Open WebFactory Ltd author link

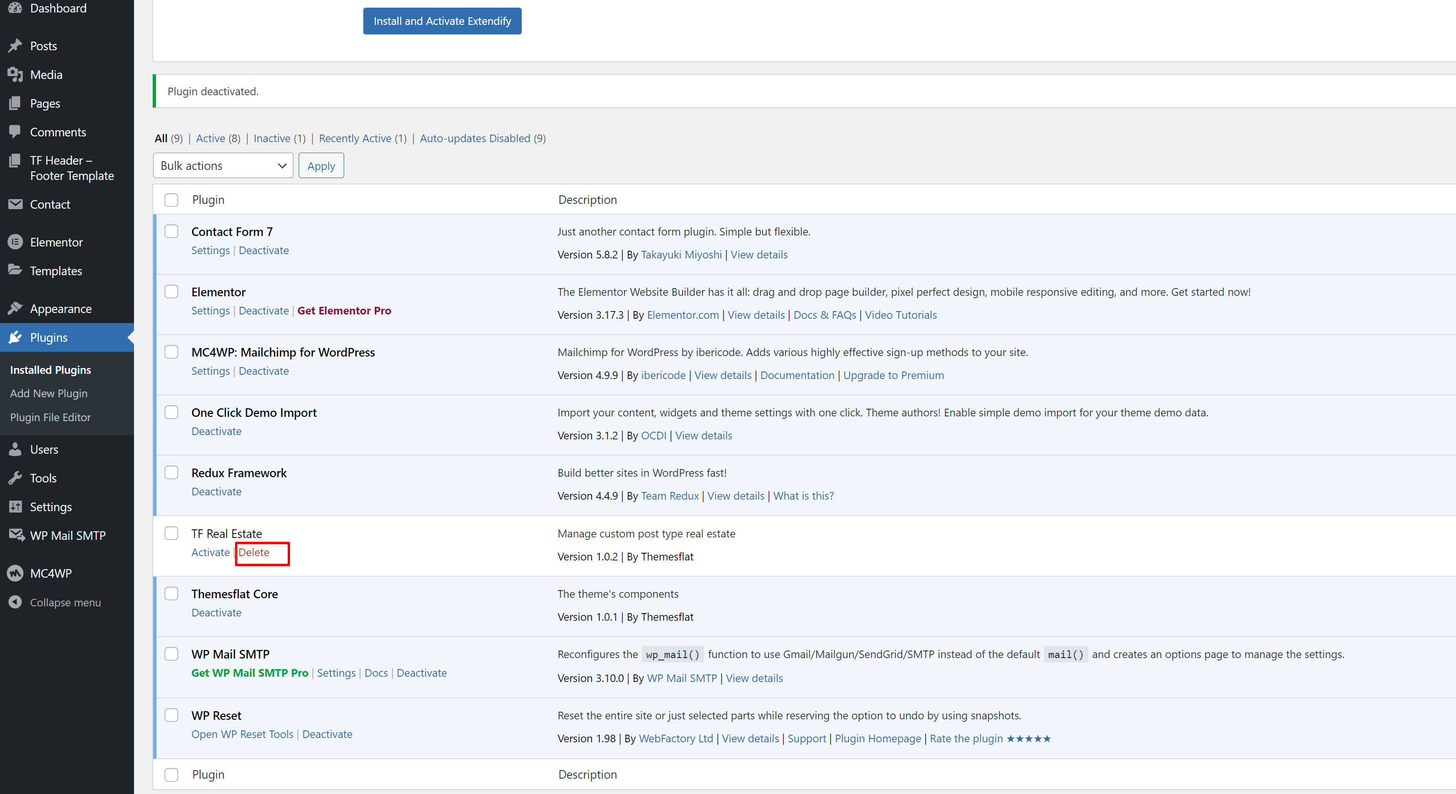676,738
